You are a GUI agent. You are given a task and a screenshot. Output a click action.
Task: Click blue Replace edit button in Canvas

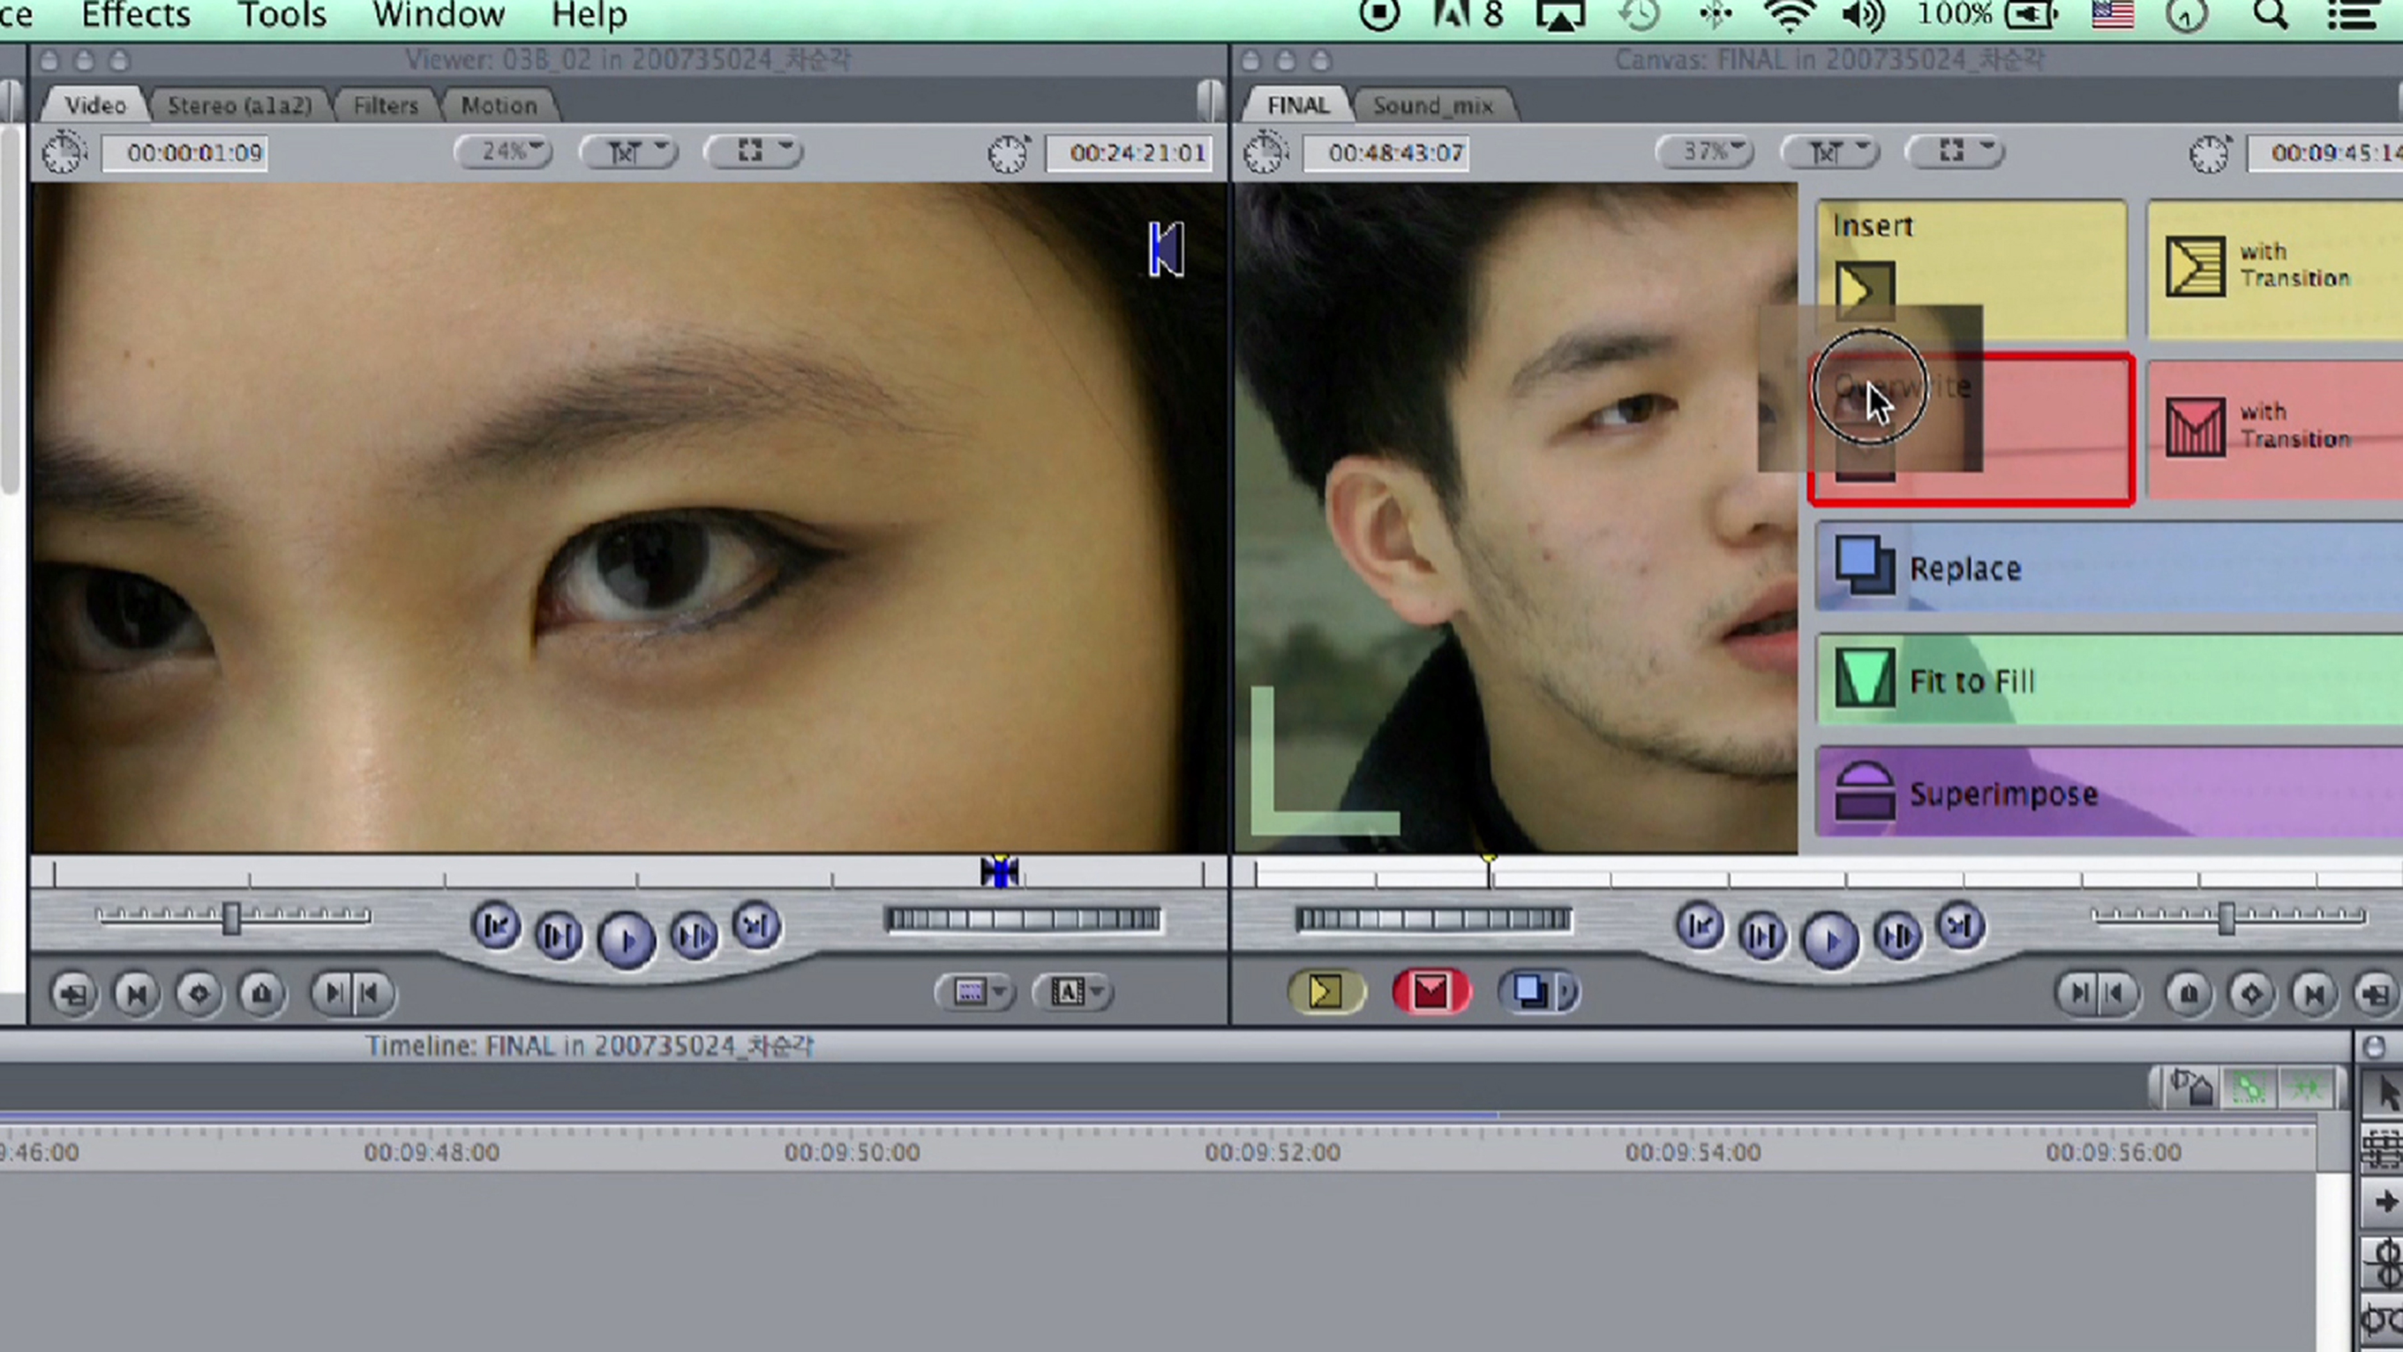click(1530, 991)
